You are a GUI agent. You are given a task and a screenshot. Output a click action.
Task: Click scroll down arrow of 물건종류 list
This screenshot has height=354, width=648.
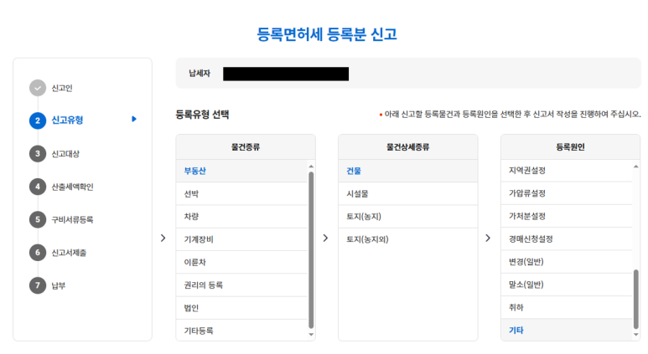[311, 335]
